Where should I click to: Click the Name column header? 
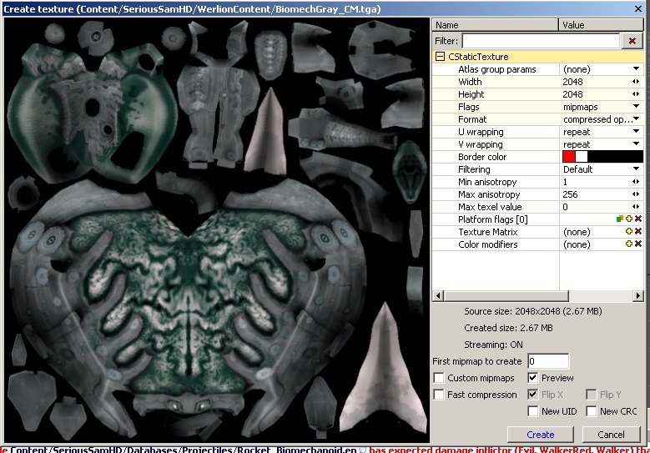(x=496, y=25)
